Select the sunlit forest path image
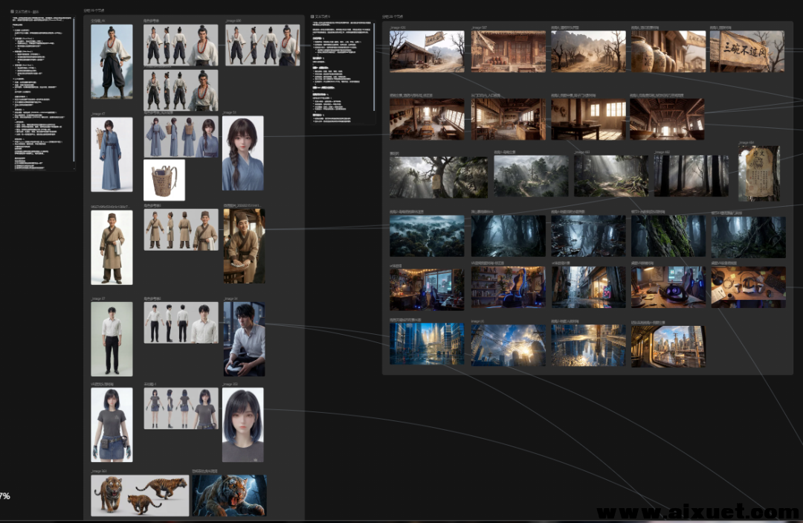This screenshot has width=803, height=523. (611, 176)
